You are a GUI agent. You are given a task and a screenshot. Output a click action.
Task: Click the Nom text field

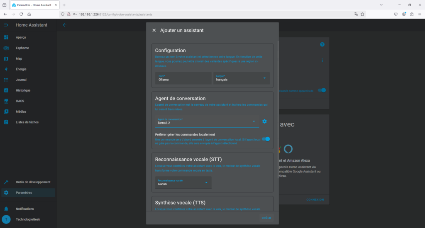pyautogui.click(x=183, y=78)
